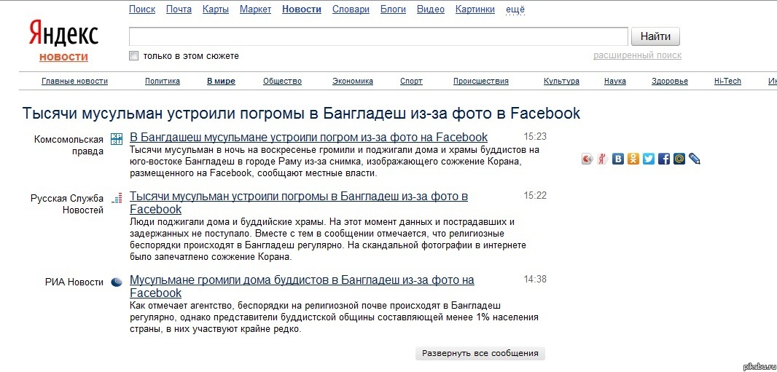Switch to Hi-Tech section

pyautogui.click(x=727, y=81)
